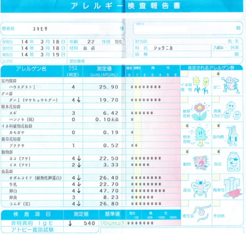This screenshot has height=234, width=246.
Task: Click measured value 25.90
Action: 109,87
